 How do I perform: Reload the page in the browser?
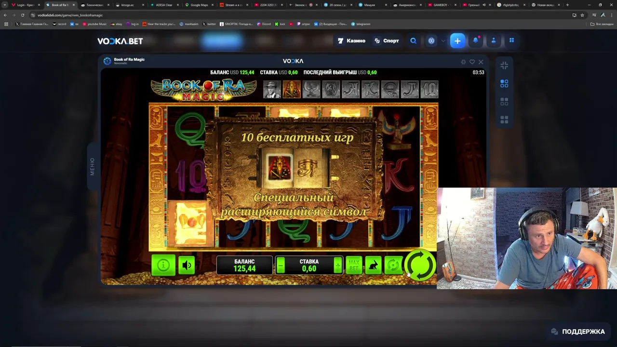pyautogui.click(x=22, y=15)
